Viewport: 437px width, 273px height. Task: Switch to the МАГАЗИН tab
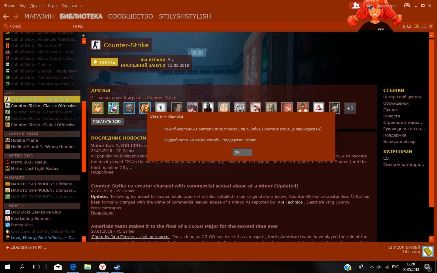click(39, 16)
